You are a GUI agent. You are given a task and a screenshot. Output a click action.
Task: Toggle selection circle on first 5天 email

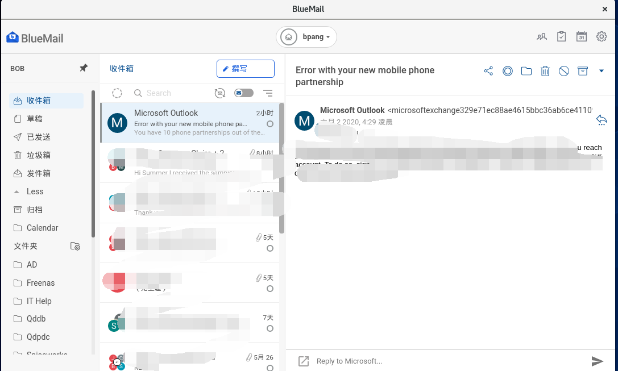[x=270, y=248]
